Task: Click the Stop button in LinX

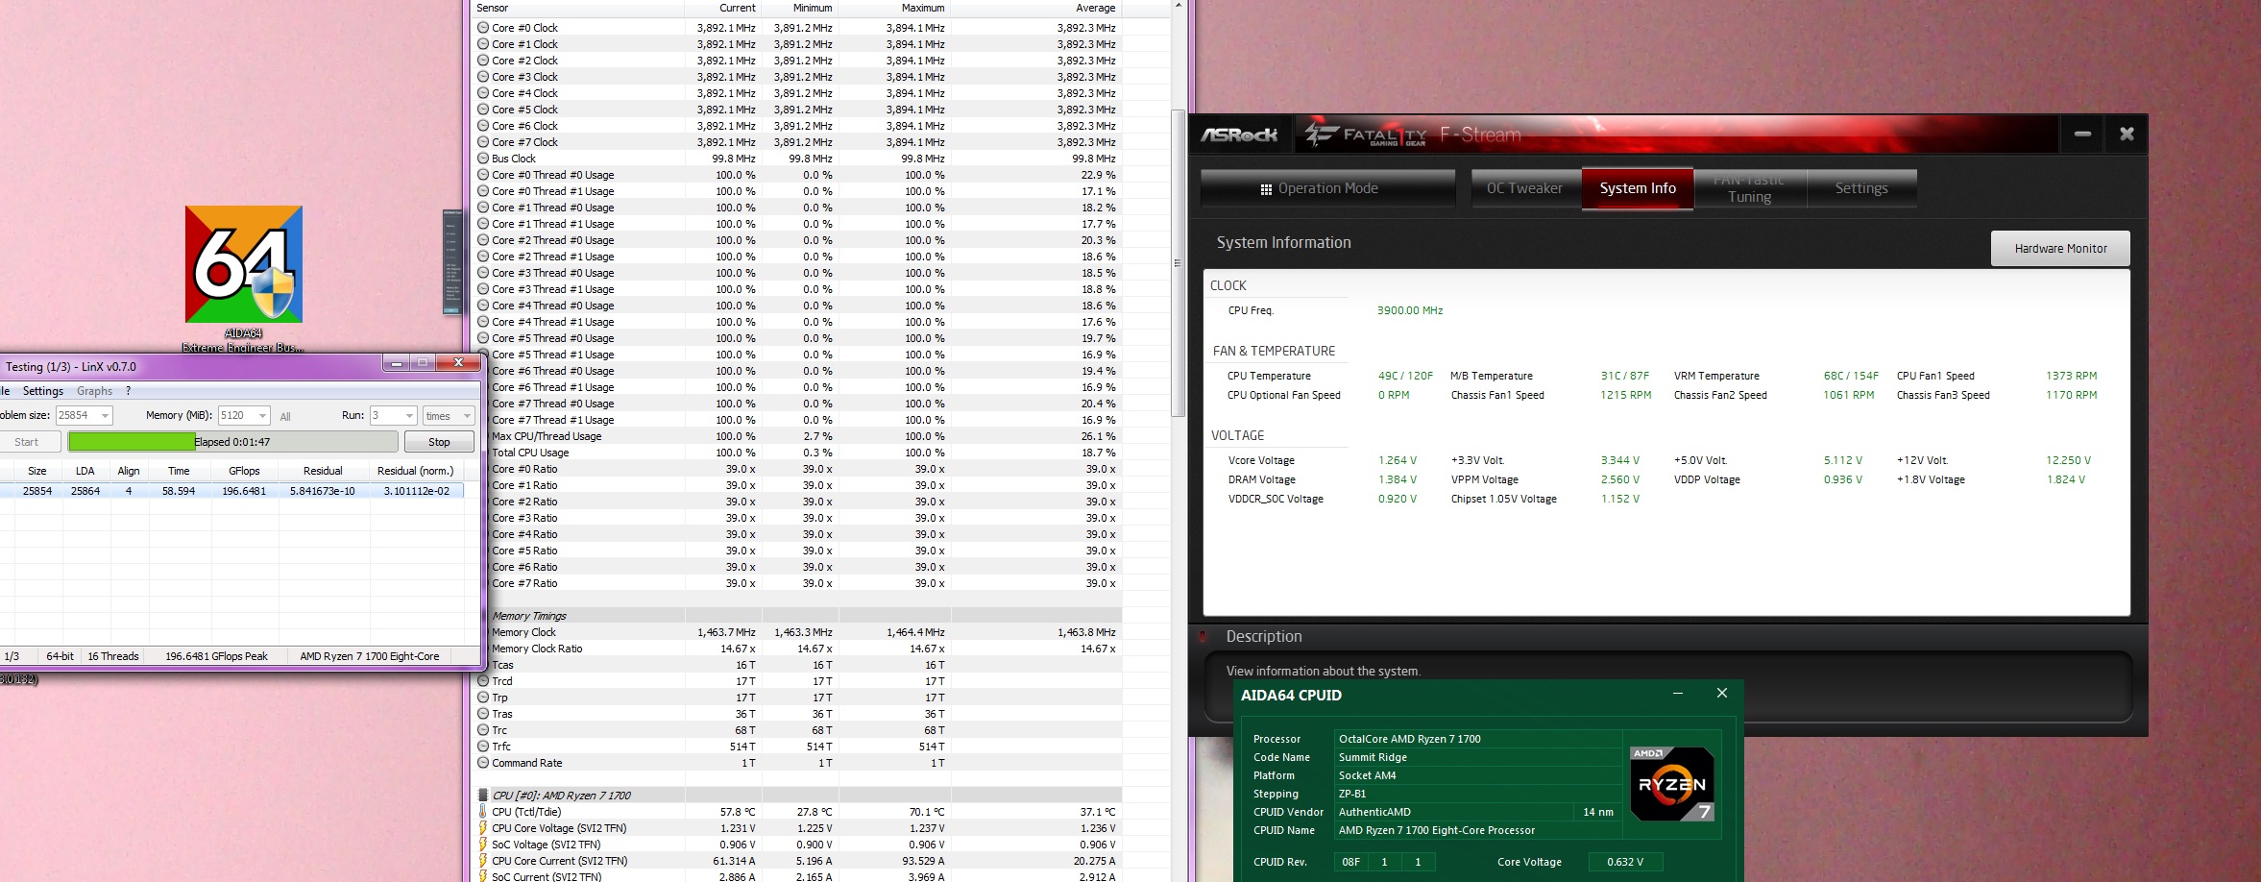Action: [x=439, y=442]
